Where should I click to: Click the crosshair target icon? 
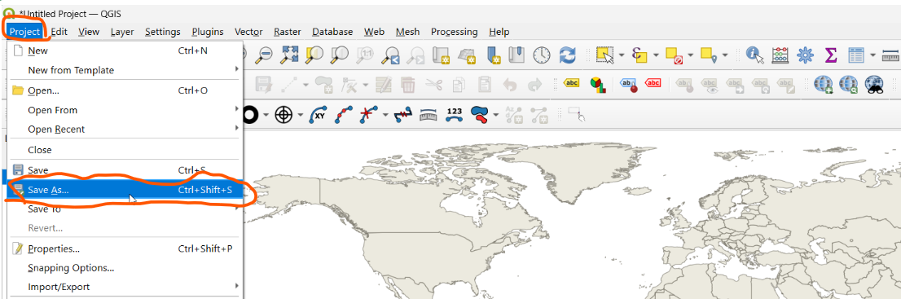283,114
